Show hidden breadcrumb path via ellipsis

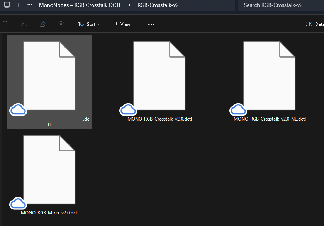[30, 5]
